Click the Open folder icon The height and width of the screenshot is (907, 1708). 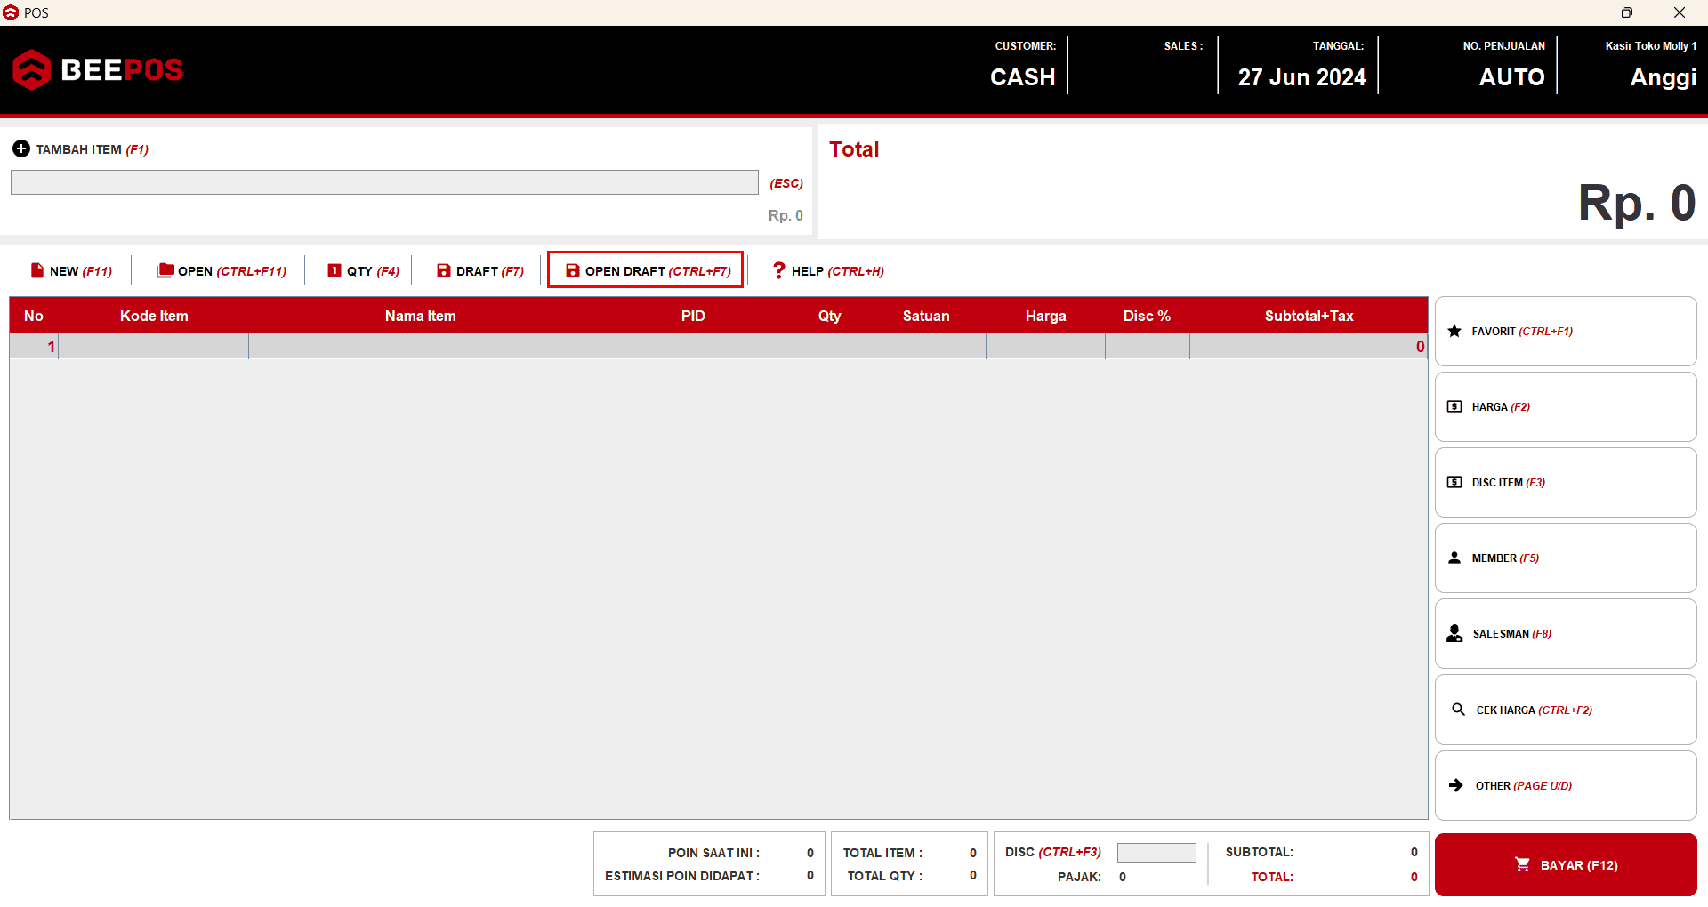point(165,270)
